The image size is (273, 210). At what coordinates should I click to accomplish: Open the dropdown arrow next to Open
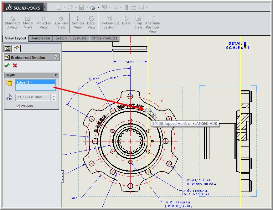[x=76, y=8]
